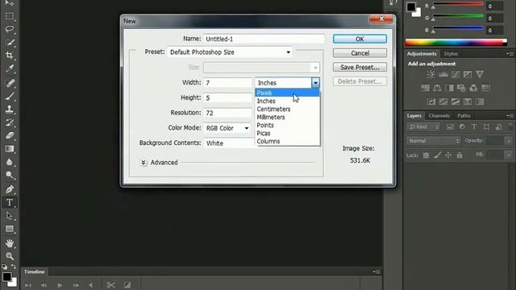Open the Fill slider dropdown

click(509, 155)
